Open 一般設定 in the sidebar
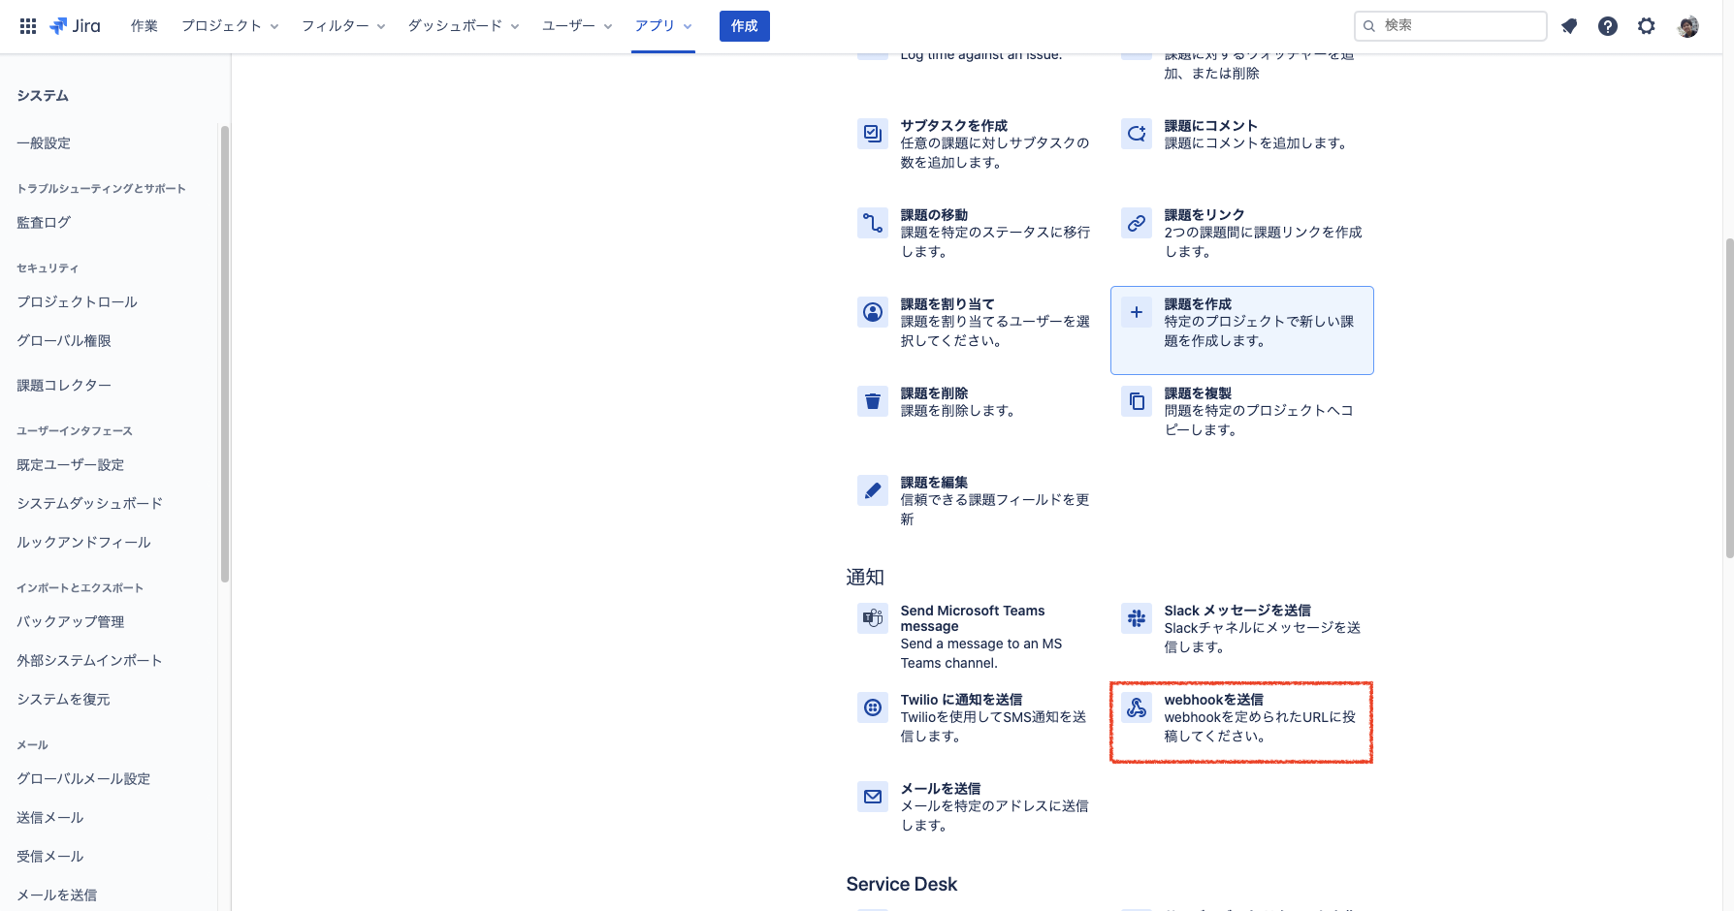Viewport: 1734px width, 911px height. click(44, 143)
